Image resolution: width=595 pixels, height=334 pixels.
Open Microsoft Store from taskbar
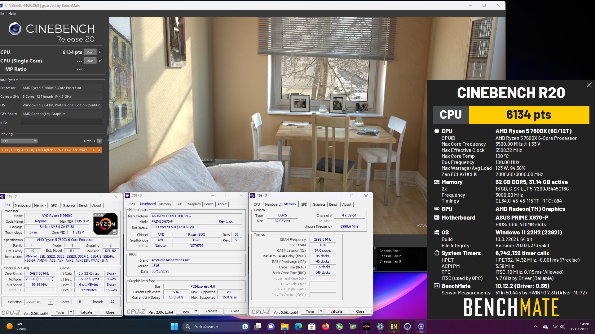tap(312, 327)
